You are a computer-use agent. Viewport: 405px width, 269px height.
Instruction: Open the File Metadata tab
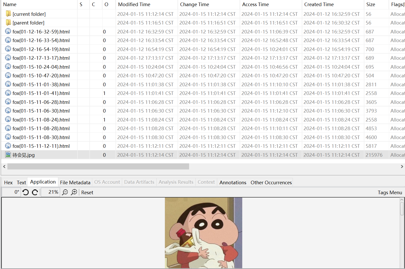coord(75,182)
